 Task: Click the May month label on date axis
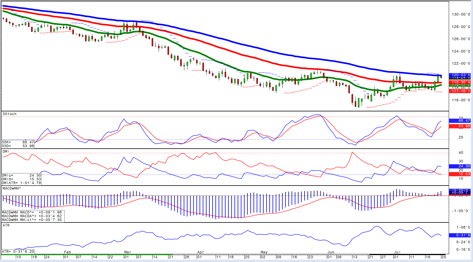point(264,252)
